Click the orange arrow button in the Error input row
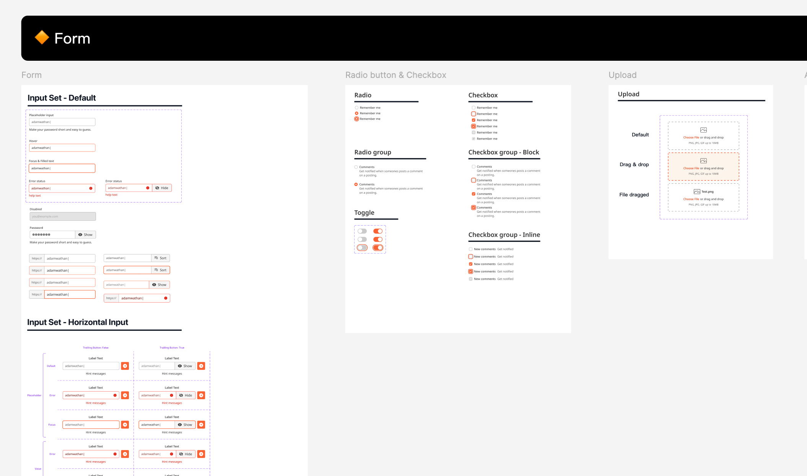Image resolution: width=807 pixels, height=476 pixels. point(125,395)
